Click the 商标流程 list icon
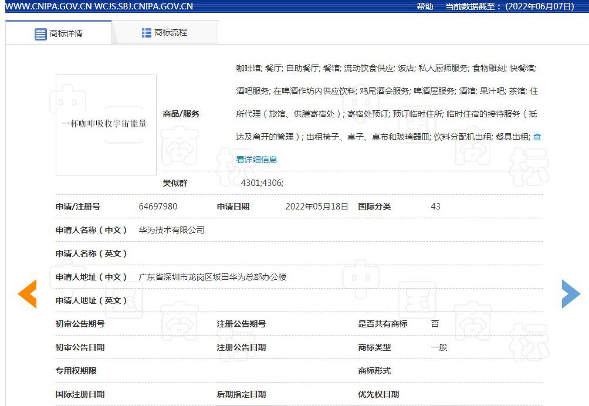Screen dimensions: 589x406 [x=147, y=33]
